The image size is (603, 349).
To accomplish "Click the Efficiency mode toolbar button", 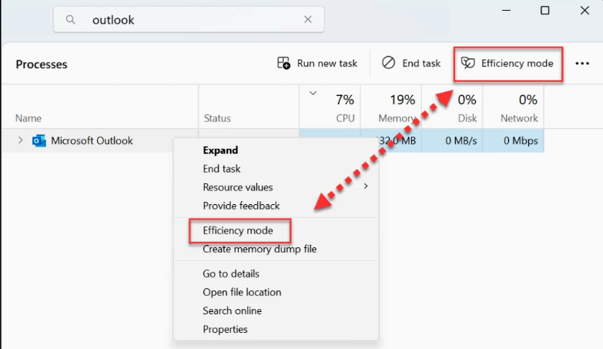I will [508, 63].
